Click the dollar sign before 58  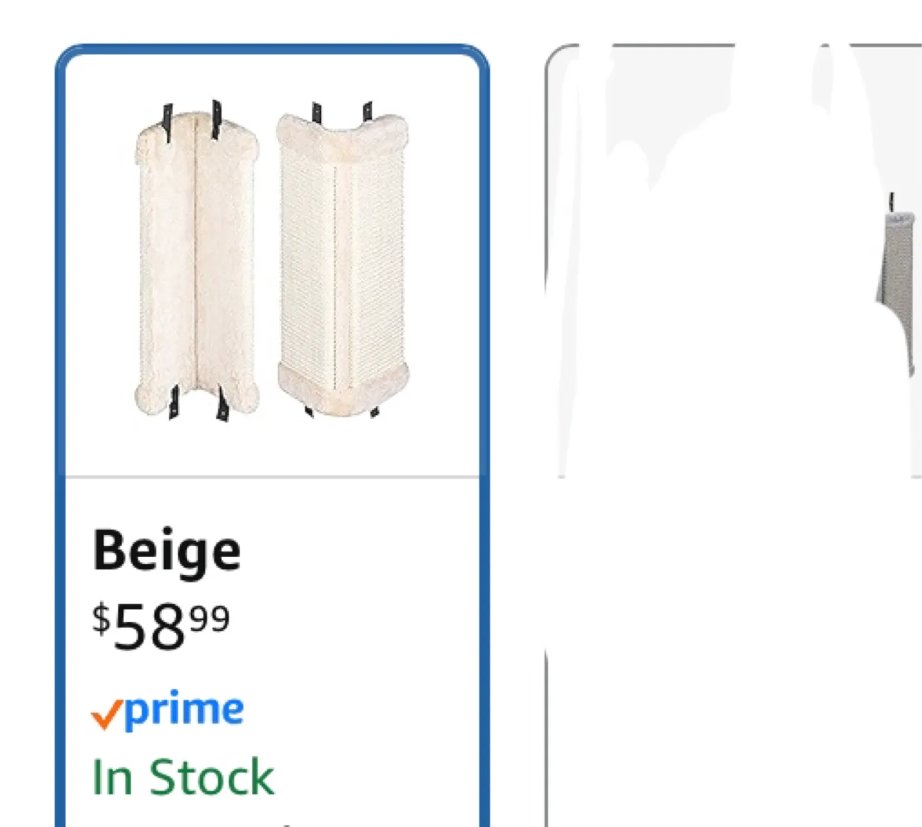[x=101, y=619]
